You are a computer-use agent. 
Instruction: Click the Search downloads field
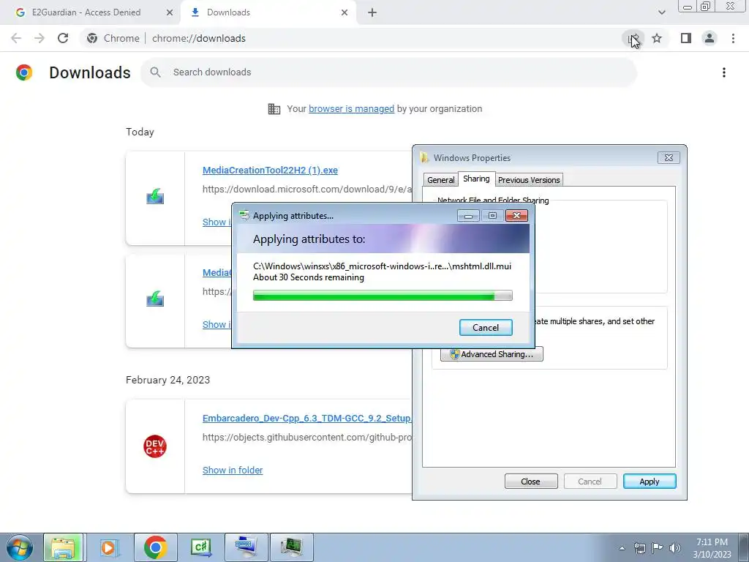coord(388,72)
